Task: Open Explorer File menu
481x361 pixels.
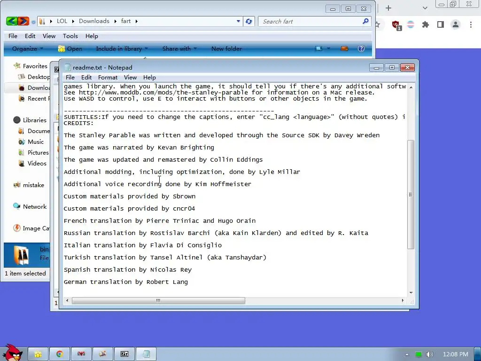Action: tap(13, 36)
